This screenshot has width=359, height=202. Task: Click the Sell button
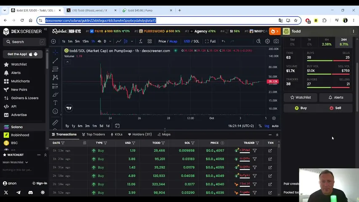click(x=335, y=108)
